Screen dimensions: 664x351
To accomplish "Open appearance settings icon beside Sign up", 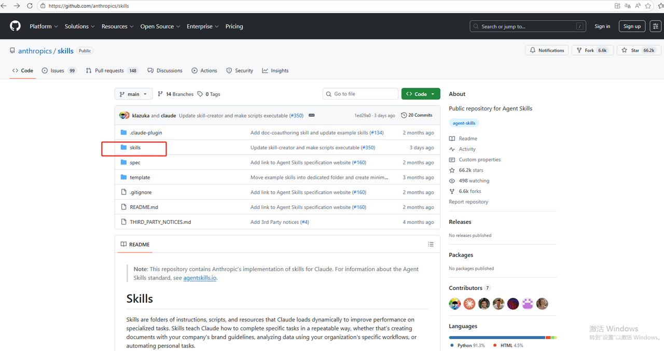I will pyautogui.click(x=656, y=26).
